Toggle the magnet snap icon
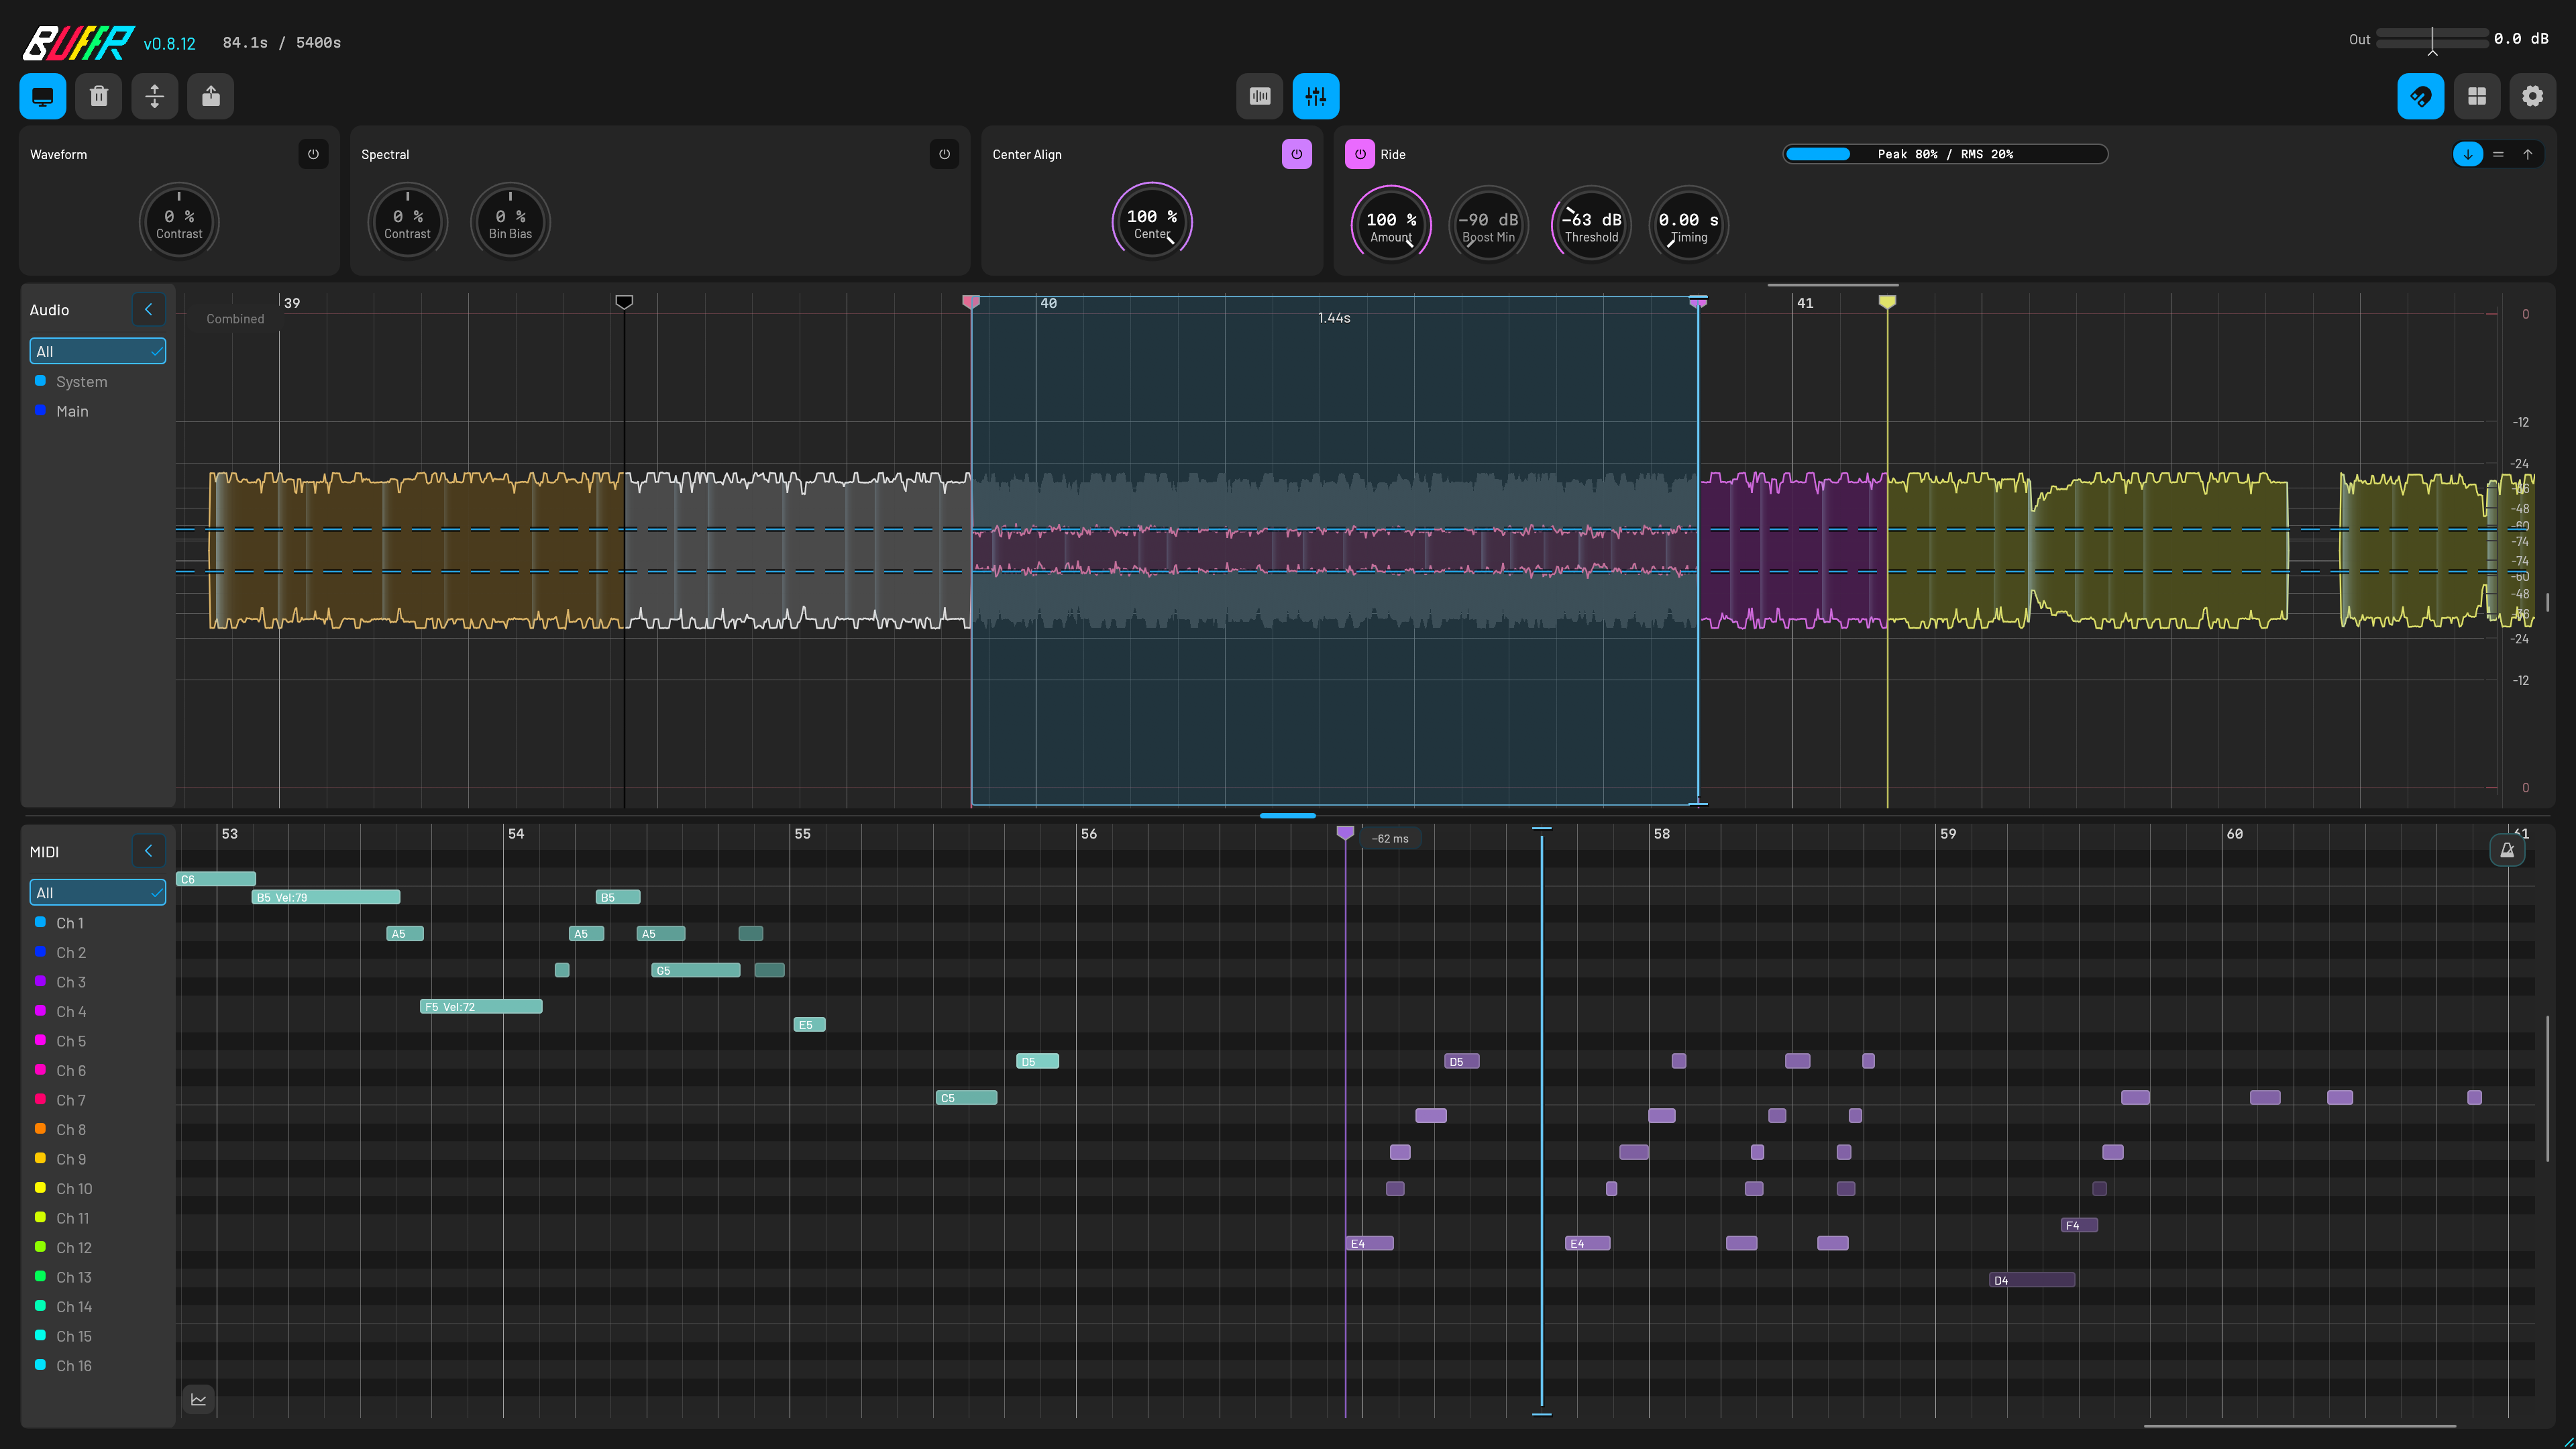The height and width of the screenshot is (1449, 2576). pyautogui.click(x=2420, y=96)
